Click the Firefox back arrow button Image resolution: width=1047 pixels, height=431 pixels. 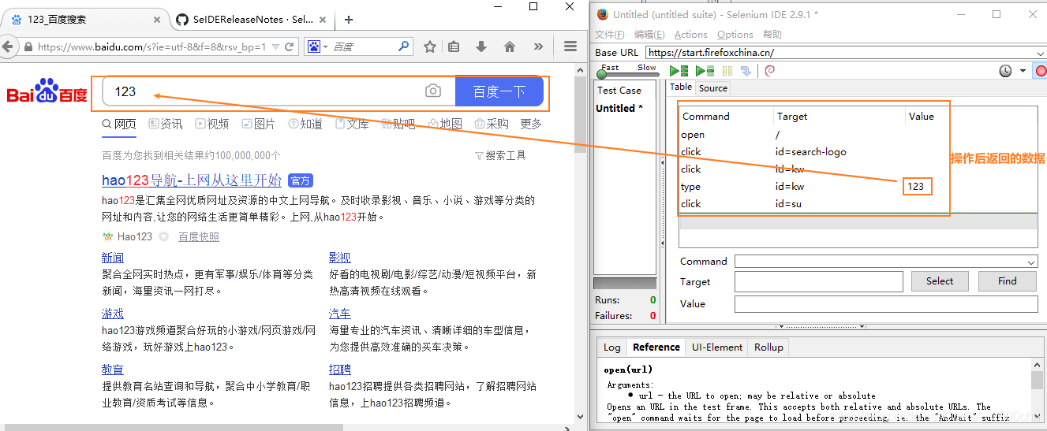[7, 46]
